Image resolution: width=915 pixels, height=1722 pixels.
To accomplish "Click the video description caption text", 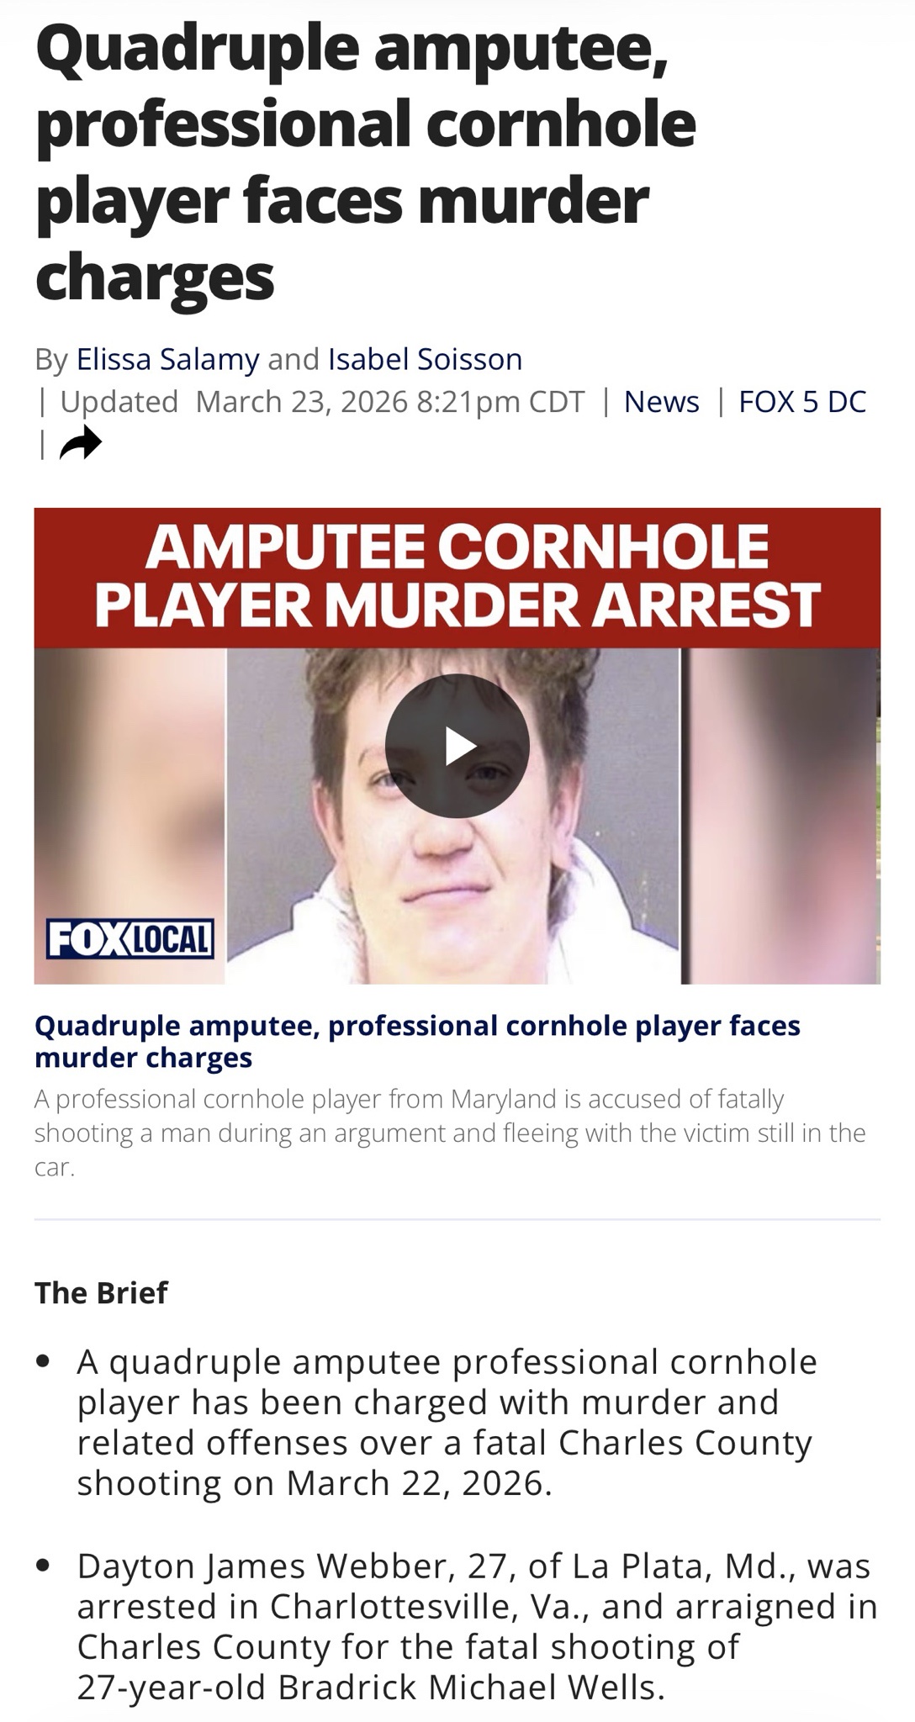I will coord(450,1133).
